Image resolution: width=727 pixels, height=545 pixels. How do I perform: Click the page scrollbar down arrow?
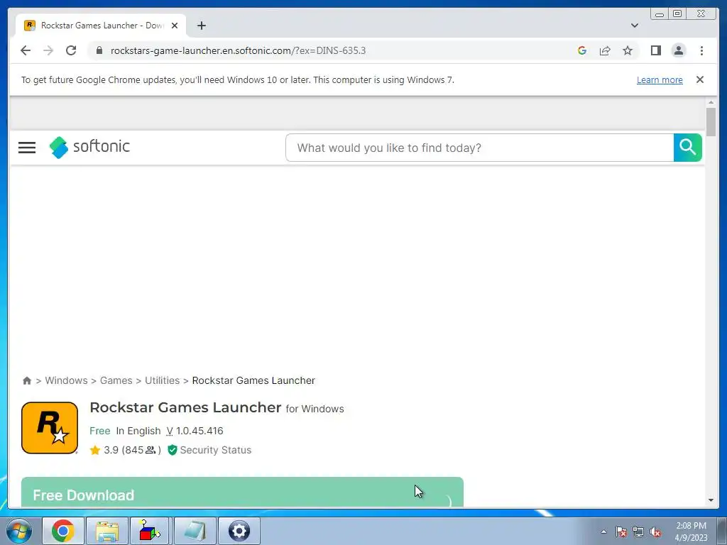[711, 500]
